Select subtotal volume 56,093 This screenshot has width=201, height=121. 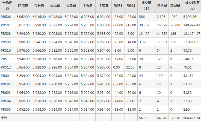(x=144, y=118)
